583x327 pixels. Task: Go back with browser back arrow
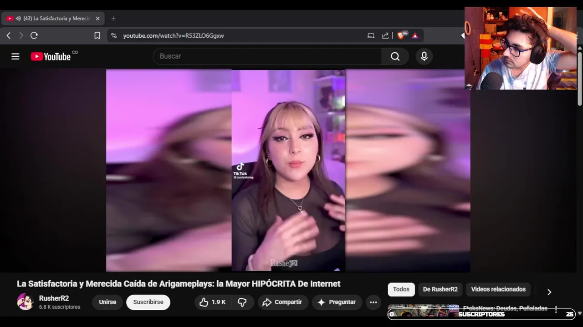9,35
